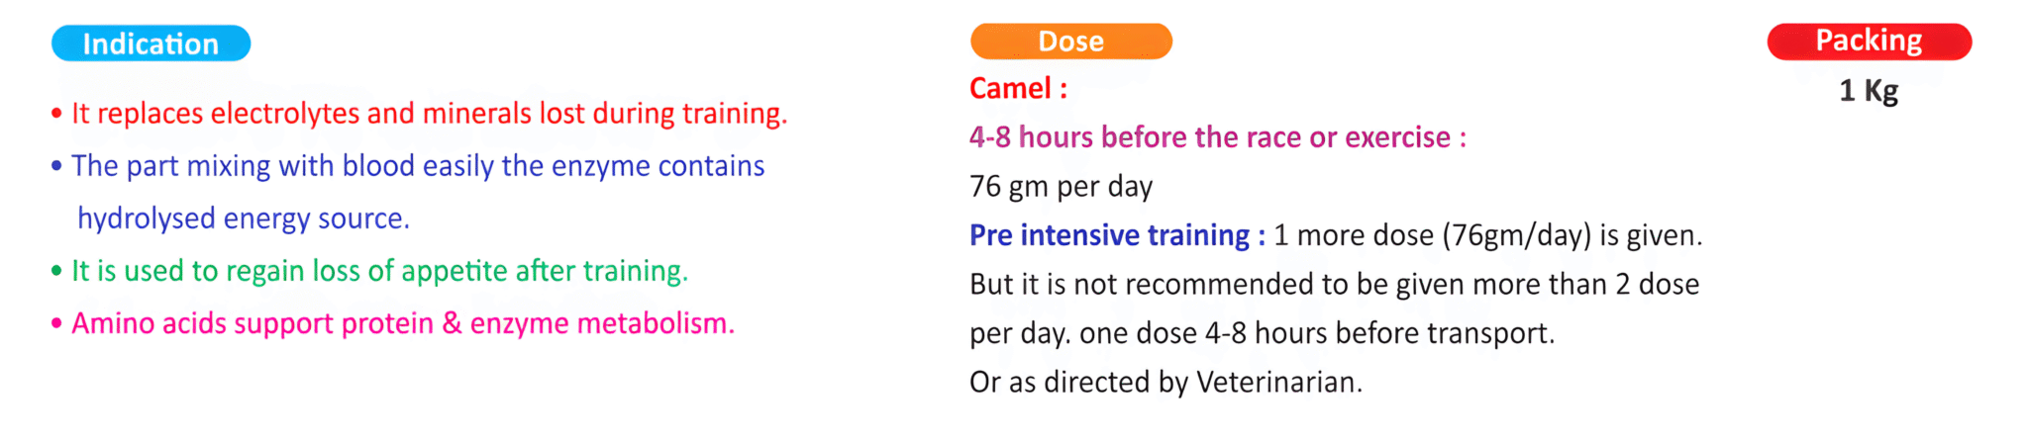Click the red bullet before "It replaces"
The width and height of the screenshot is (2028, 441).
click(x=56, y=115)
